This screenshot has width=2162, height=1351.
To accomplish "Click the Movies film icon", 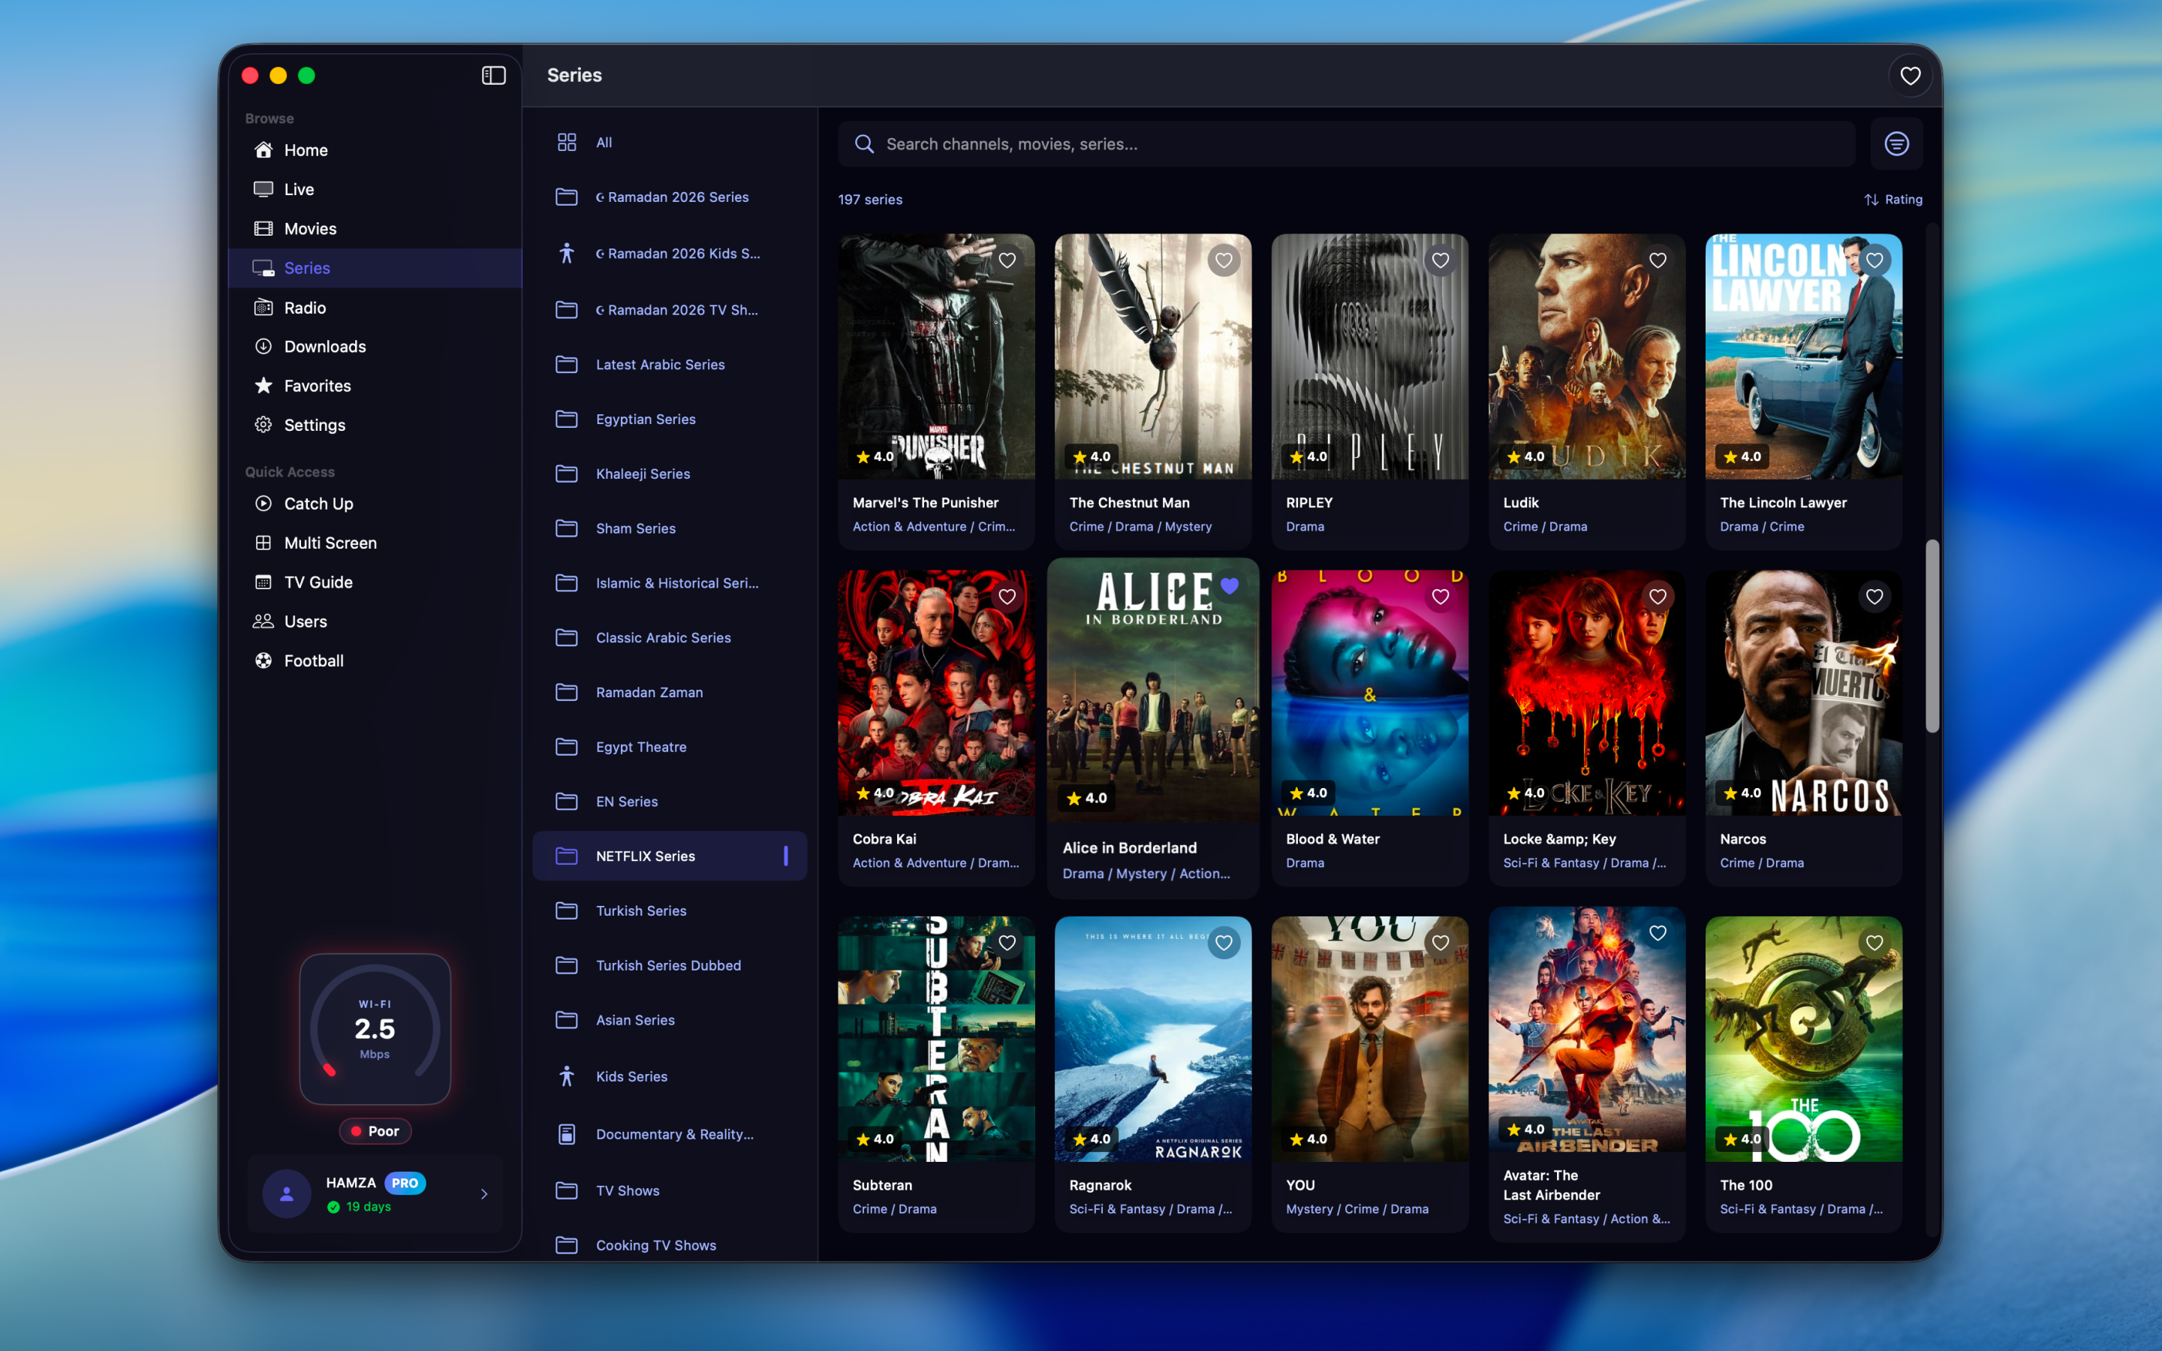I will (x=263, y=229).
